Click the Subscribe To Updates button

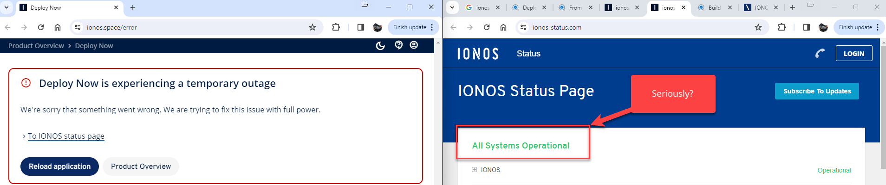817,91
